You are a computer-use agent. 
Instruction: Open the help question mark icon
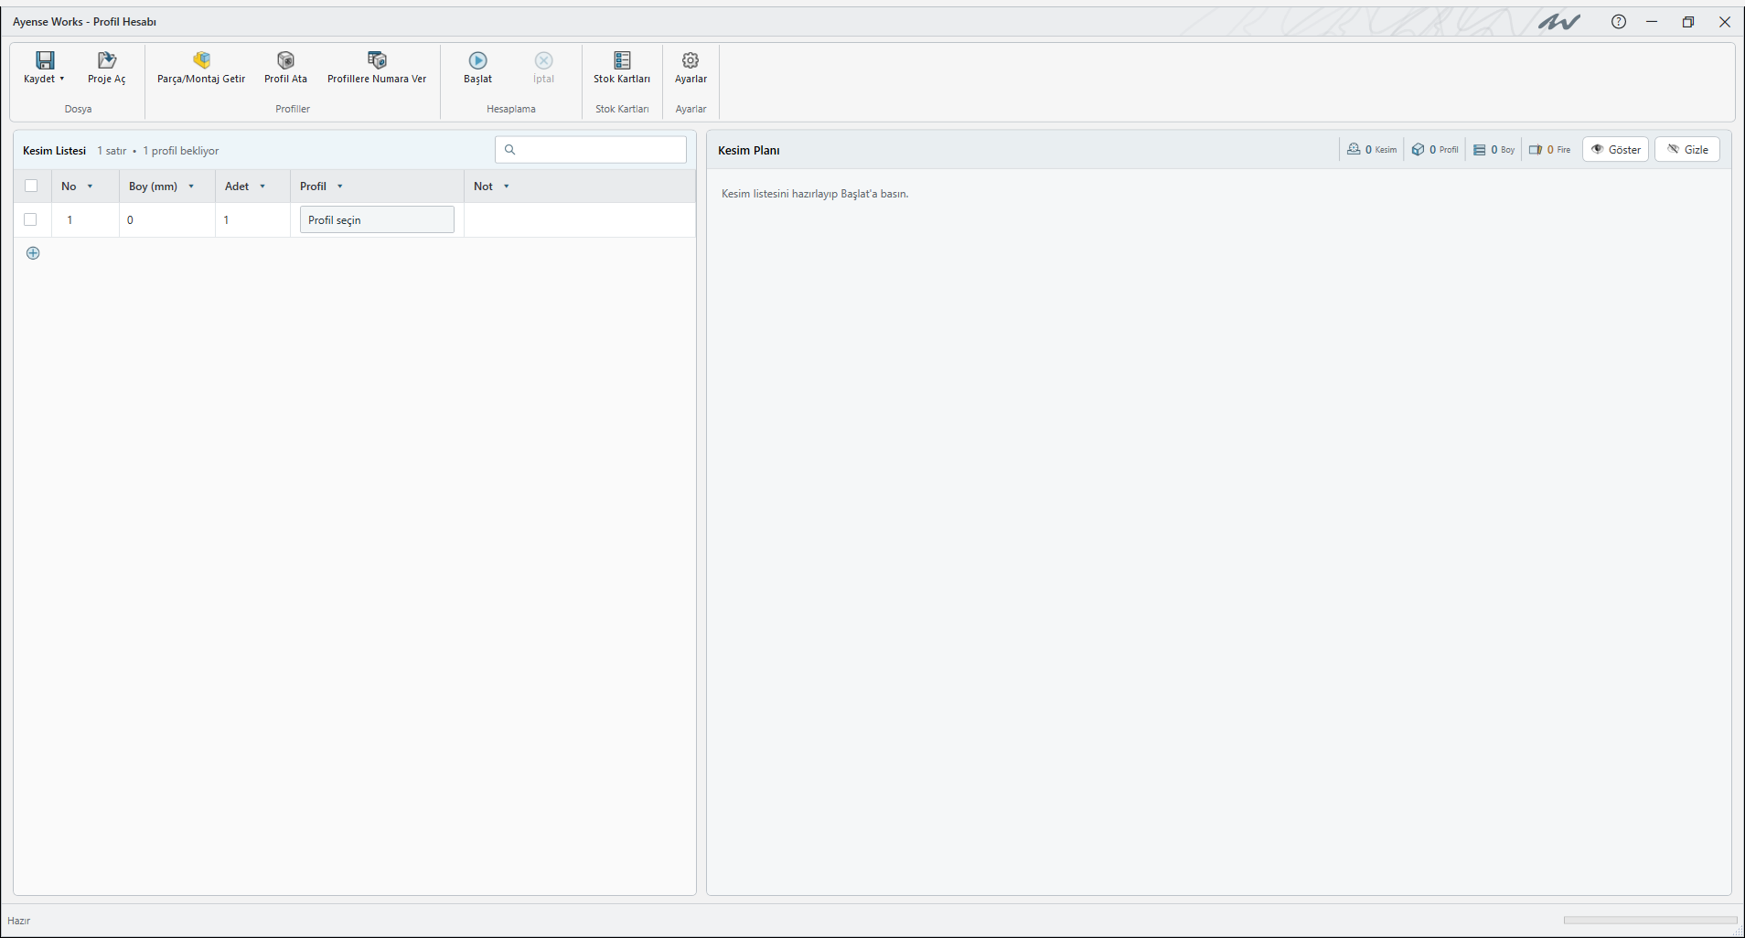pyautogui.click(x=1619, y=22)
